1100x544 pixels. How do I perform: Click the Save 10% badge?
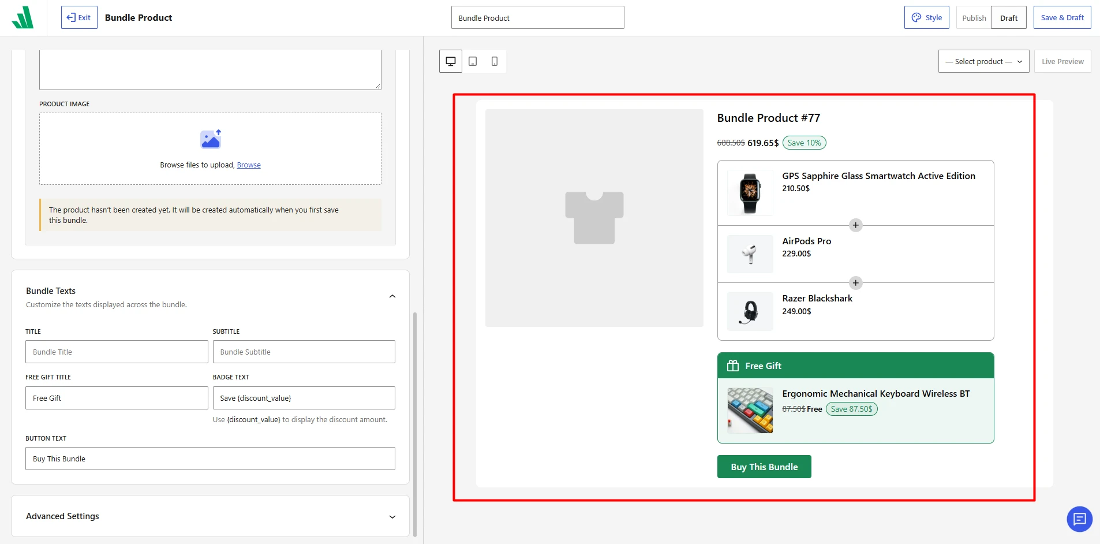(805, 143)
